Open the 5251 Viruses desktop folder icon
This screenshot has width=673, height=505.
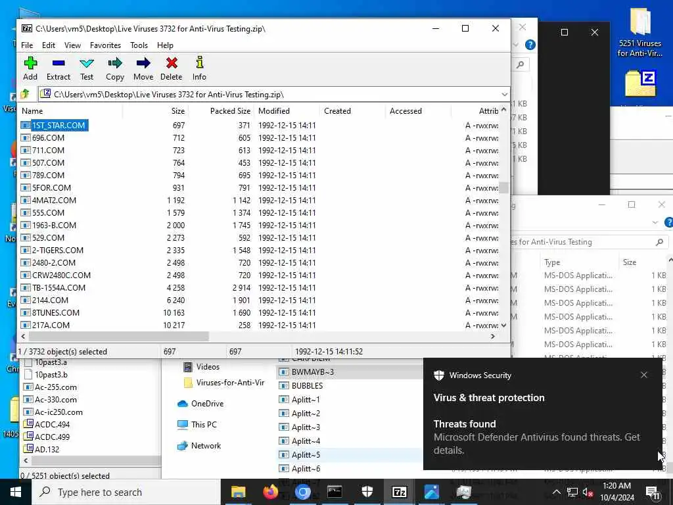pos(639,33)
